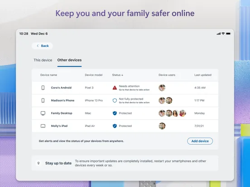Click the Go to that device text under Not fully protected

134,103
